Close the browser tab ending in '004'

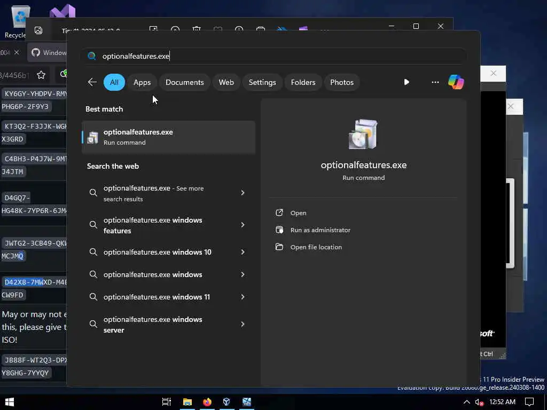tap(17, 53)
